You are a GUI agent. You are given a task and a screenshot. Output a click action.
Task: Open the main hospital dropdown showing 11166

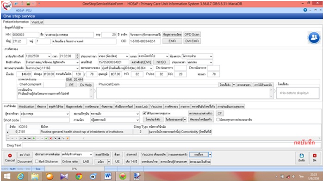[x=77, y=68]
